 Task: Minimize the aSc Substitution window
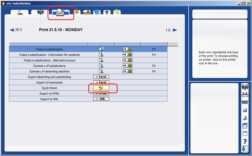click(239, 3)
